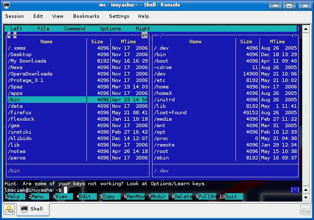This screenshot has width=314, height=220.
Task: Open the Command menu in mc
Action: tap(75, 29)
